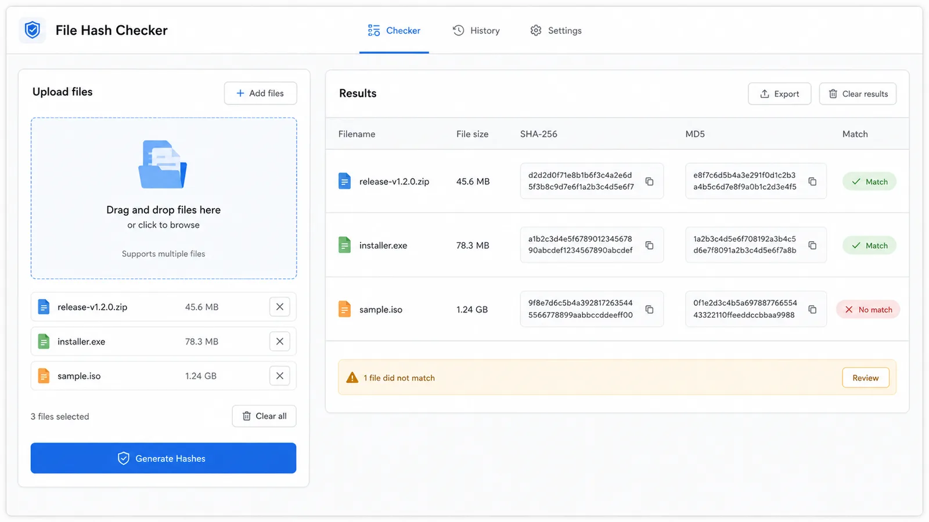Screen dimensions: 929x522
Task: Click the Review button in the warning banner
Action: (865, 378)
